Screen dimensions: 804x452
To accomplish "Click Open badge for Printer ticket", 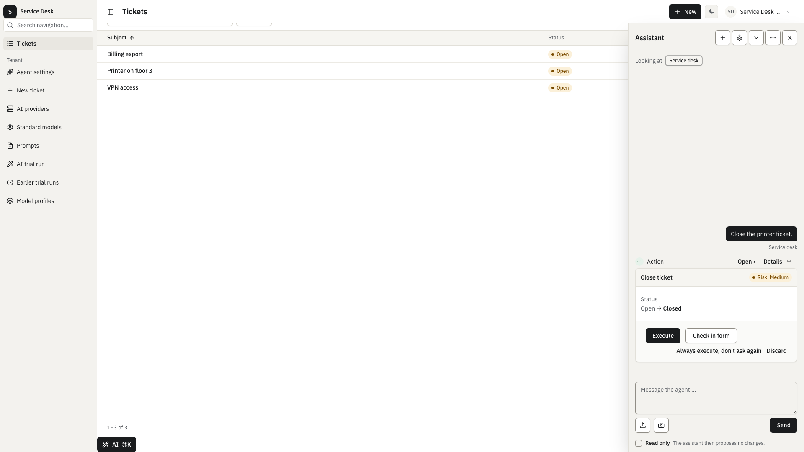I will (x=560, y=71).
